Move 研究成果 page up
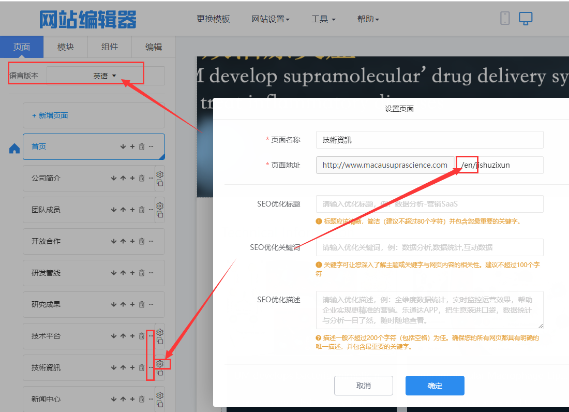This screenshot has height=412, width=569. coord(123,304)
